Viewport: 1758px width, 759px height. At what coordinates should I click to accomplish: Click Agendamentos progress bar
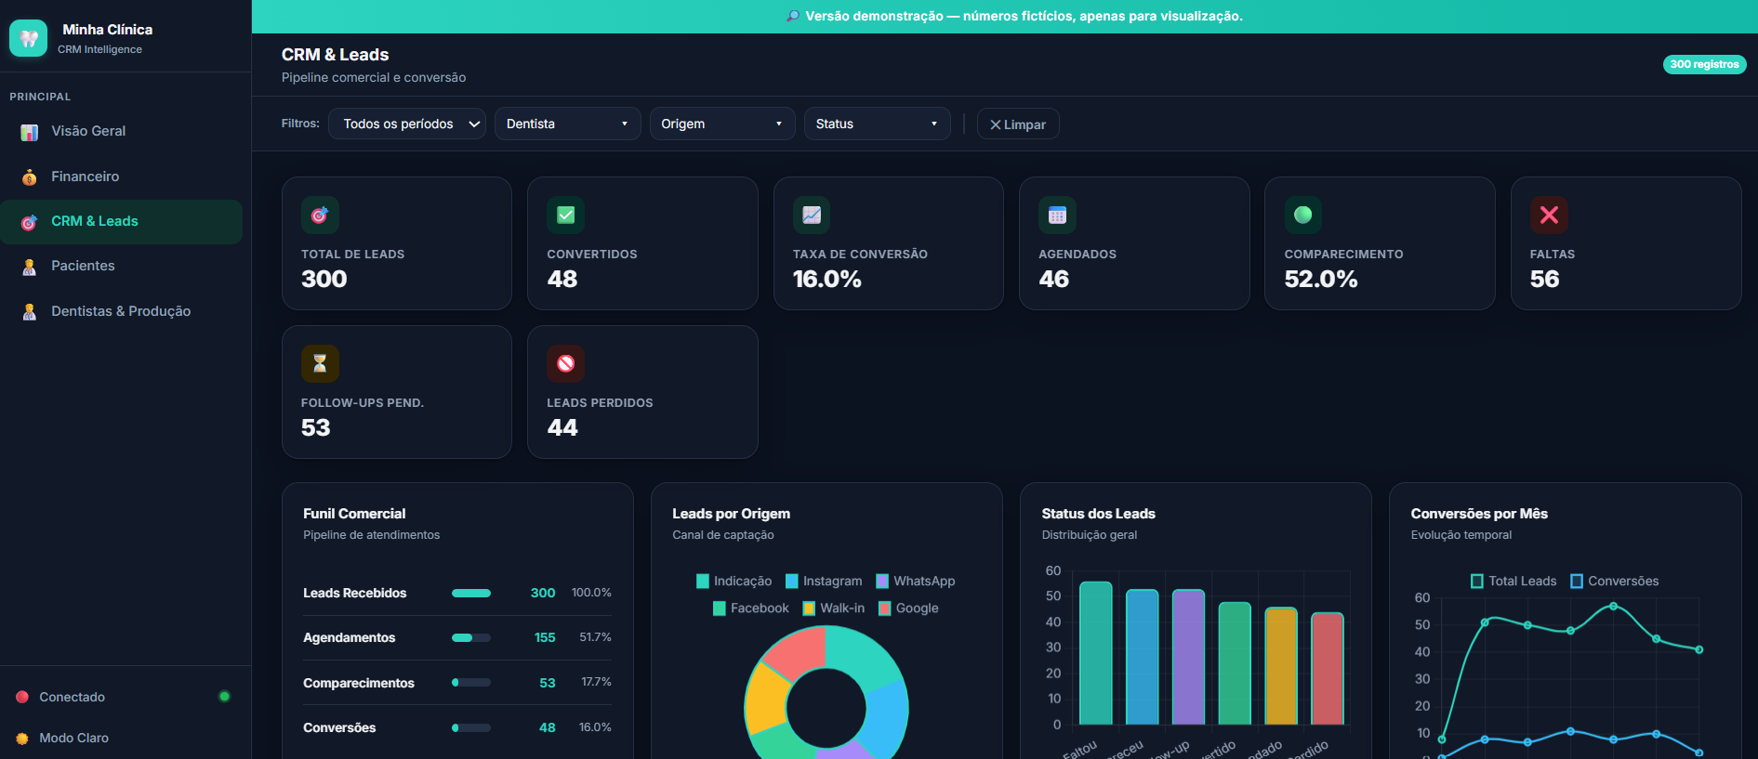(471, 637)
